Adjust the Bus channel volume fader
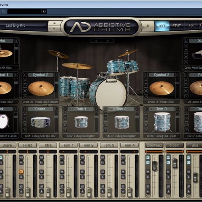Viewport: 202px width, 202px height. 195,177
